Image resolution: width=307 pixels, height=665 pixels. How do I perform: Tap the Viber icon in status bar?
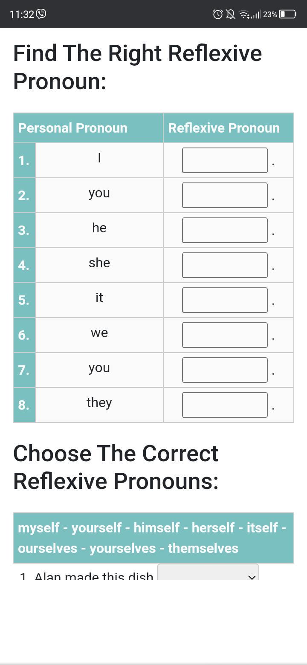tap(41, 14)
